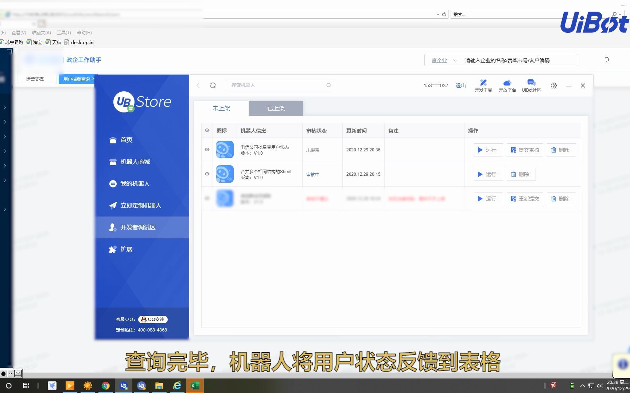
Task: Open Internet Explorer from the taskbar
Action: tap(177, 386)
